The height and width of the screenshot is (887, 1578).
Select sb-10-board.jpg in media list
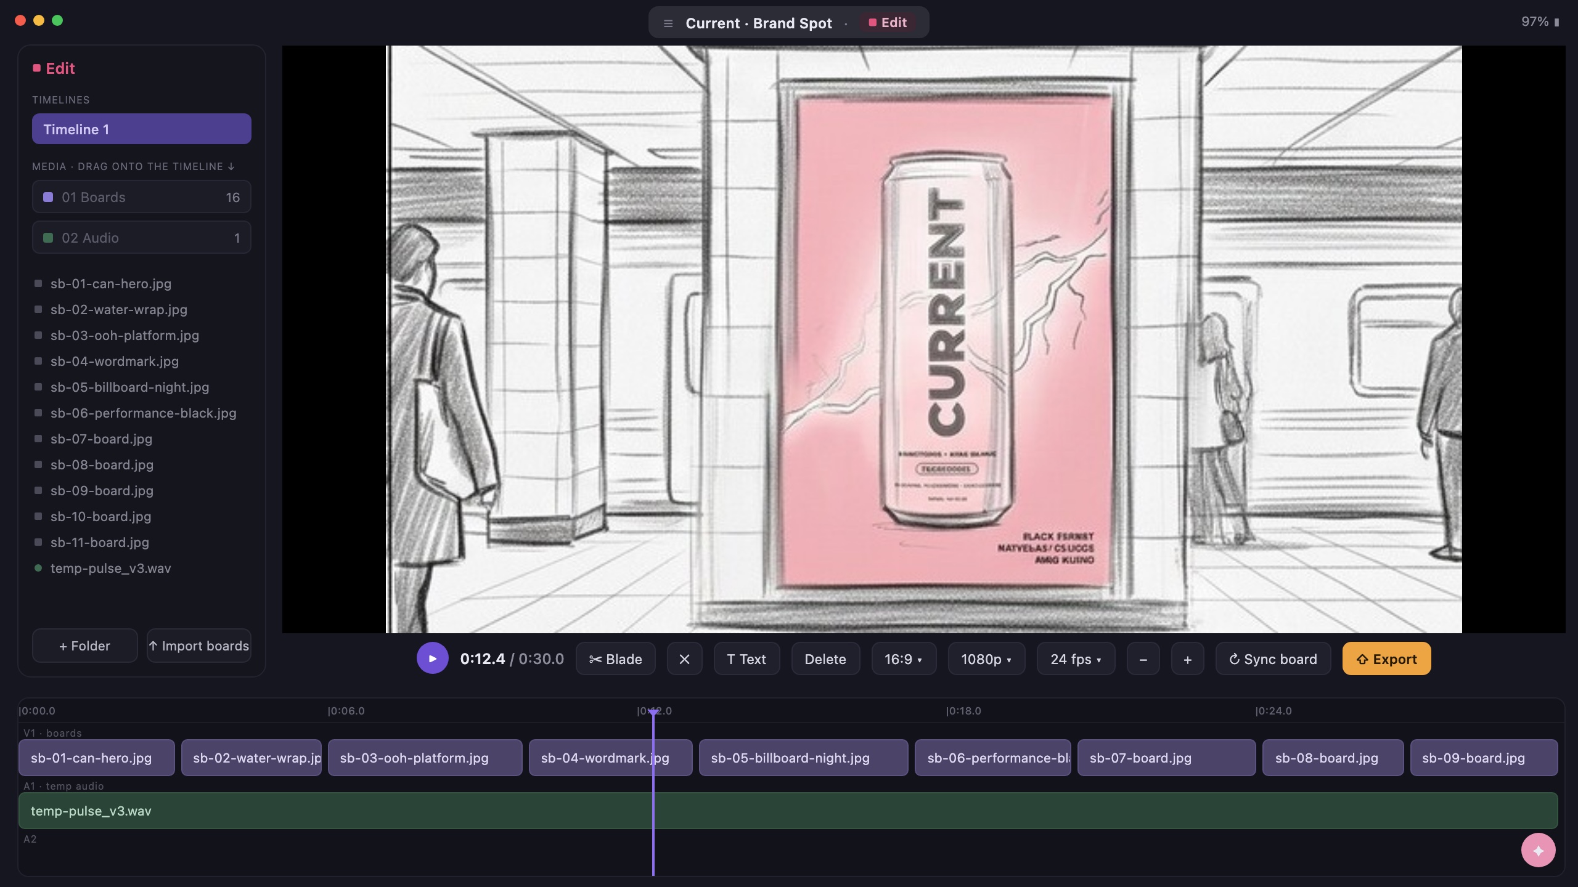pos(142,516)
